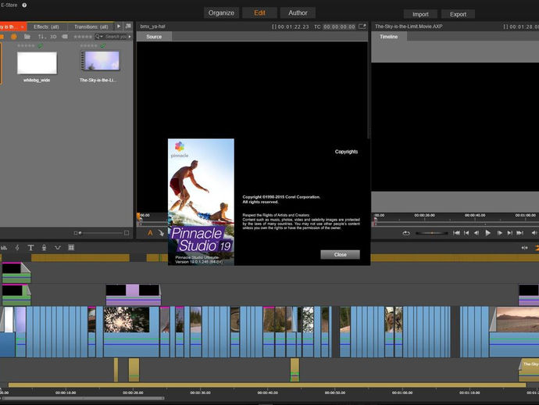Click the small-thumbnails icon beside the size slider

click(75, 233)
